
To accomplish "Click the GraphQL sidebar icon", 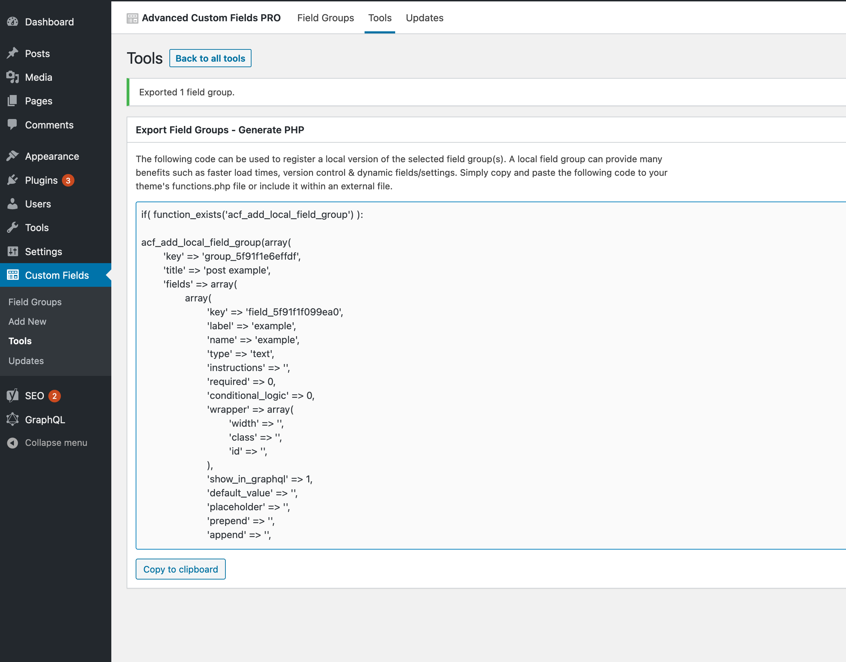I will pos(13,420).
